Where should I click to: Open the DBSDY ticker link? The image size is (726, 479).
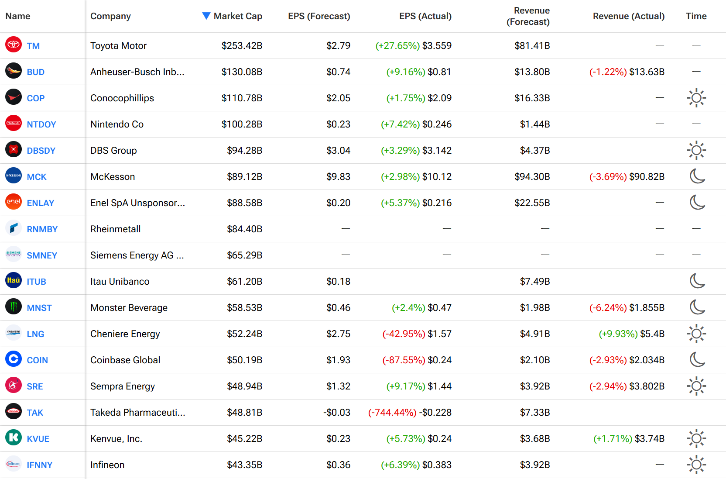coord(41,151)
